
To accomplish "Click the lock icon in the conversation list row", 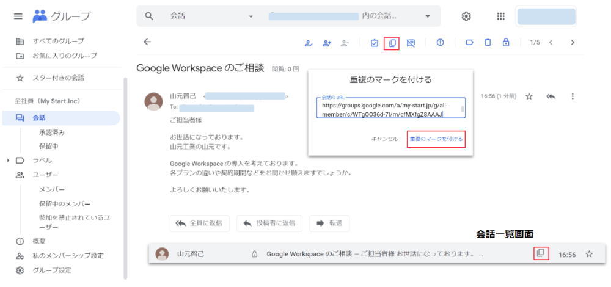I will [254, 254].
